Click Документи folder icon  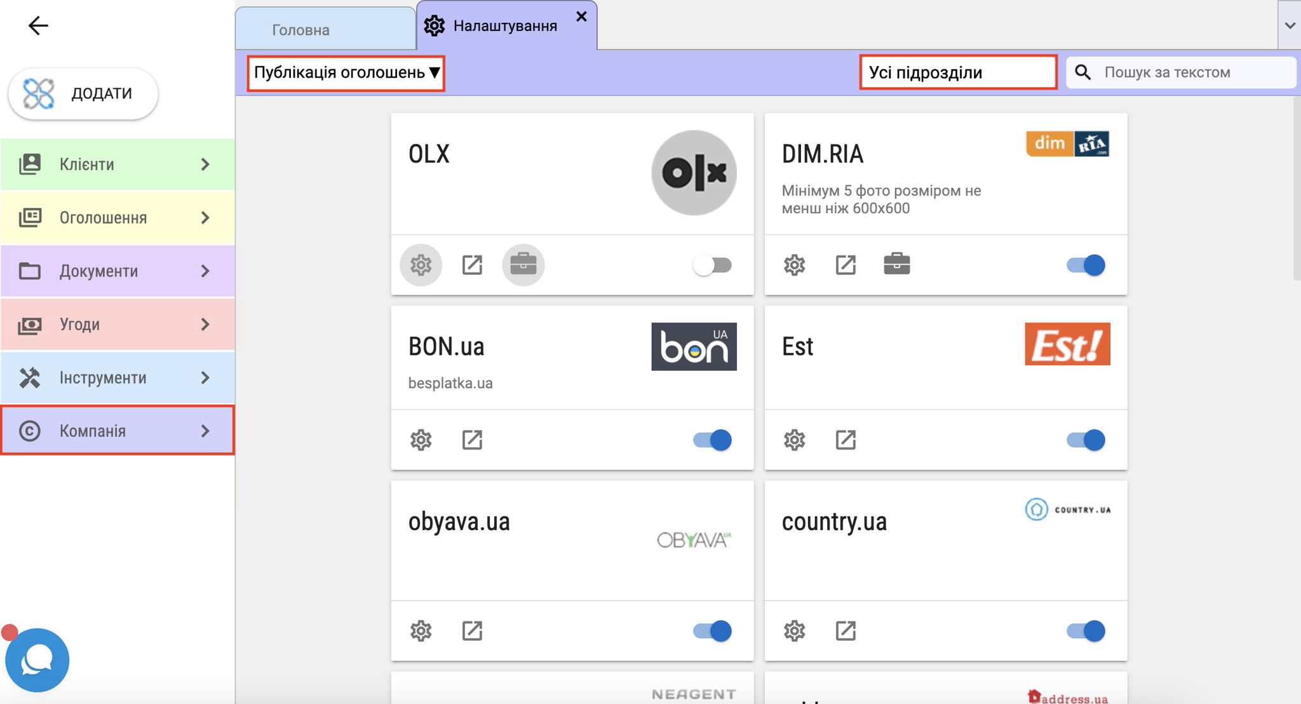pyautogui.click(x=30, y=271)
